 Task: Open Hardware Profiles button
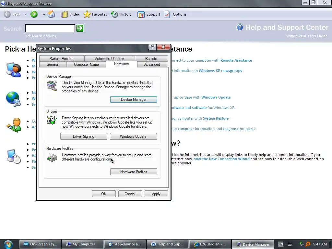134,172
